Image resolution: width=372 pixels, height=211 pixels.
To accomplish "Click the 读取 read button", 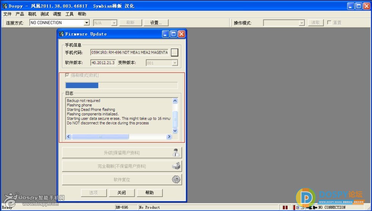I will [316, 23].
